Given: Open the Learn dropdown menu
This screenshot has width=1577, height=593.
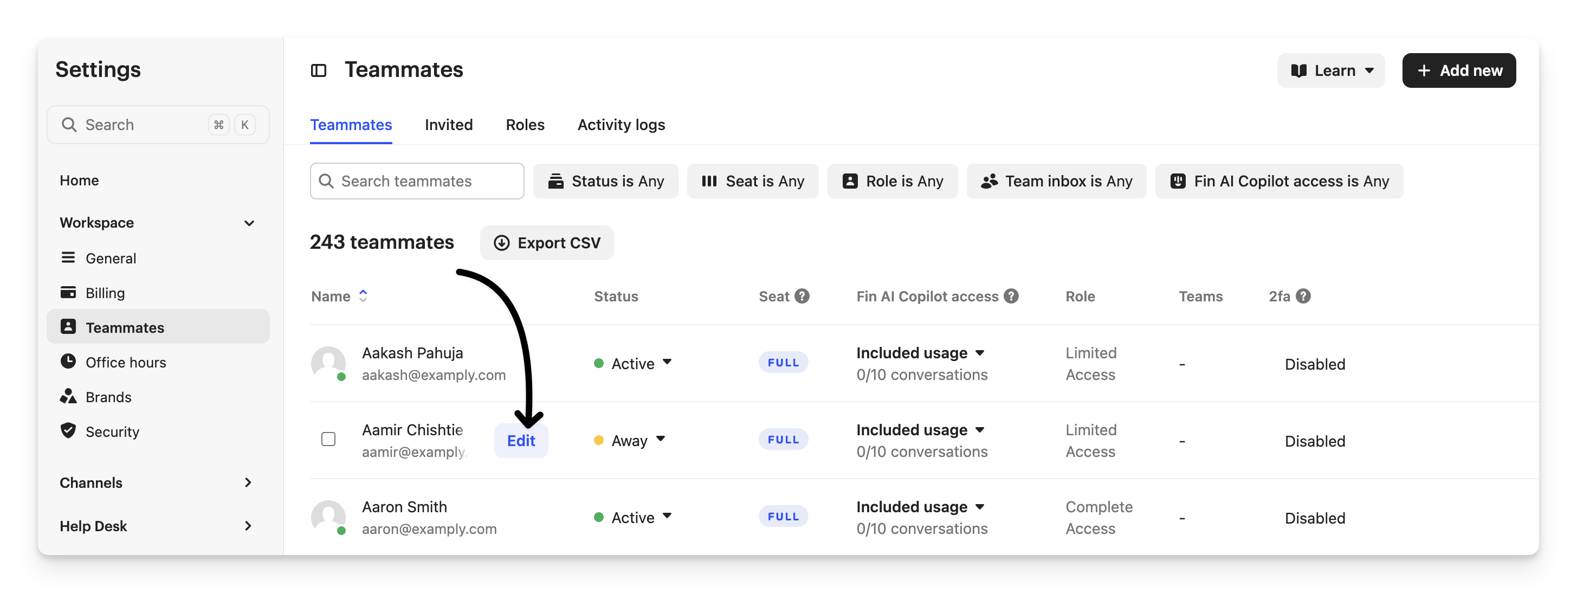Looking at the screenshot, I should tap(1331, 70).
